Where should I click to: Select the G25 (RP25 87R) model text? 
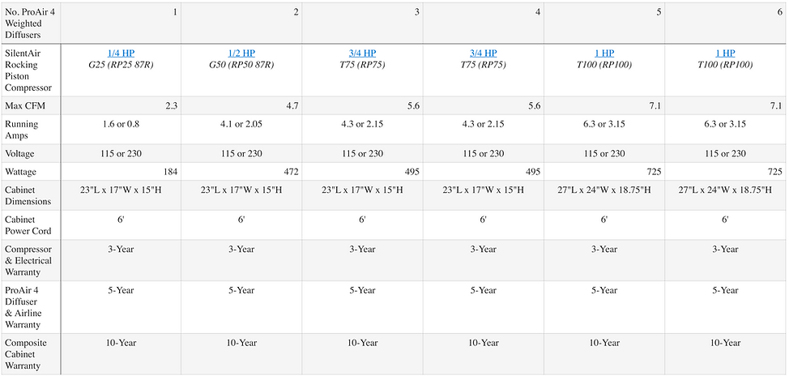[120, 64]
